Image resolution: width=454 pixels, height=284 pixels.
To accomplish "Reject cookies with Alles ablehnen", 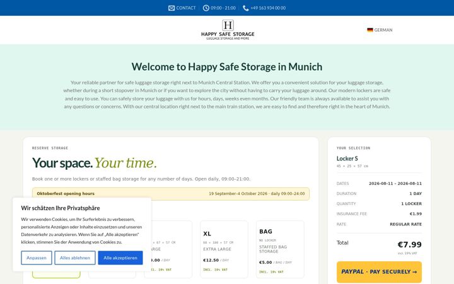I will [x=75, y=257].
